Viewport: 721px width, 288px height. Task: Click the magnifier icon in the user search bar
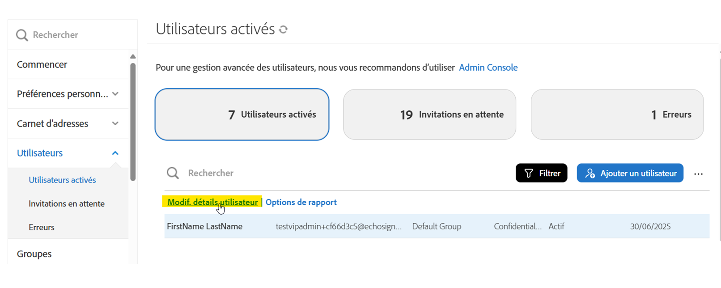pyautogui.click(x=173, y=173)
